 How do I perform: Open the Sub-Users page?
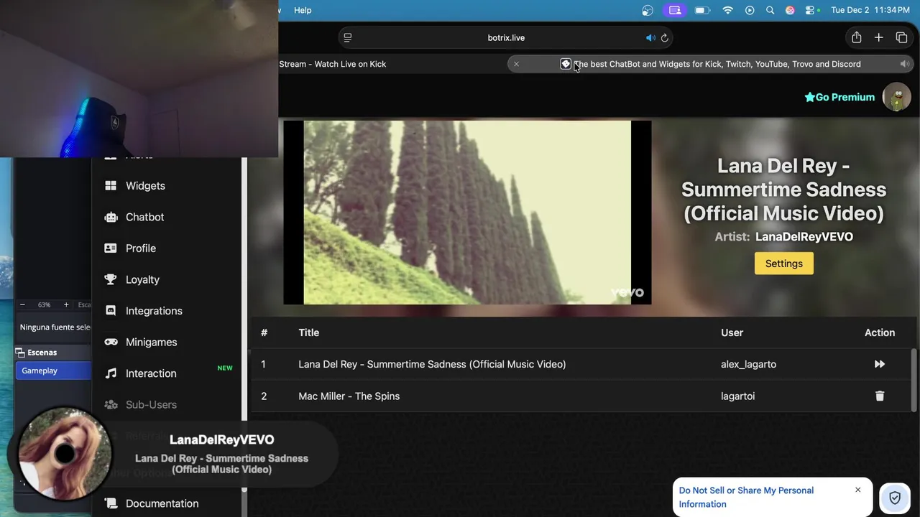click(x=151, y=404)
